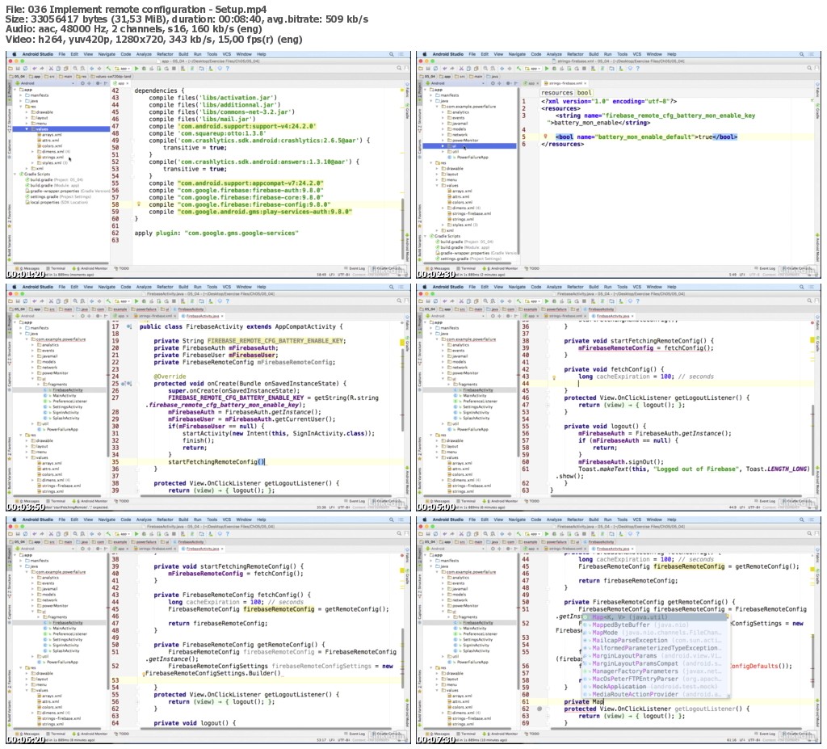This screenshot has height=749, width=827.
Task: Open app run configuration dropdown in 00:01:20 toolbar
Action: click(123, 68)
